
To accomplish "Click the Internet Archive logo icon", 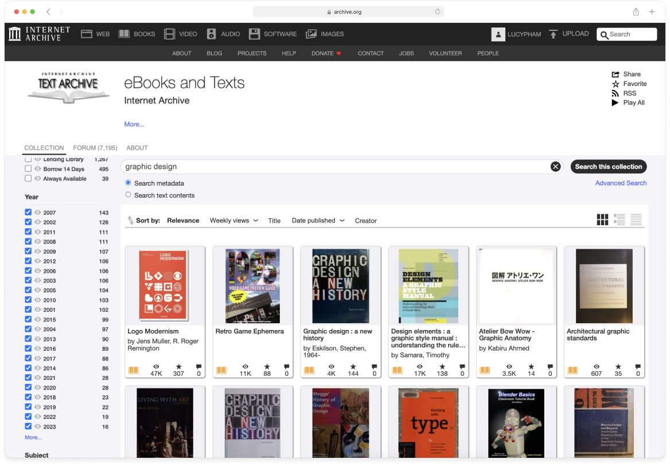I will pyautogui.click(x=15, y=34).
